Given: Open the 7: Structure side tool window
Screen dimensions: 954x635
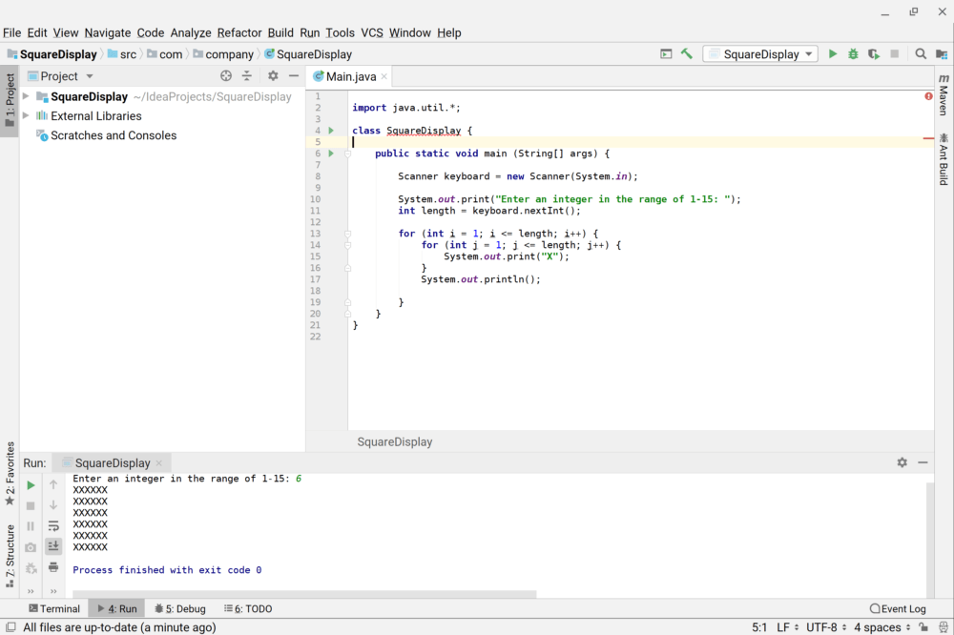Looking at the screenshot, I should (10, 555).
